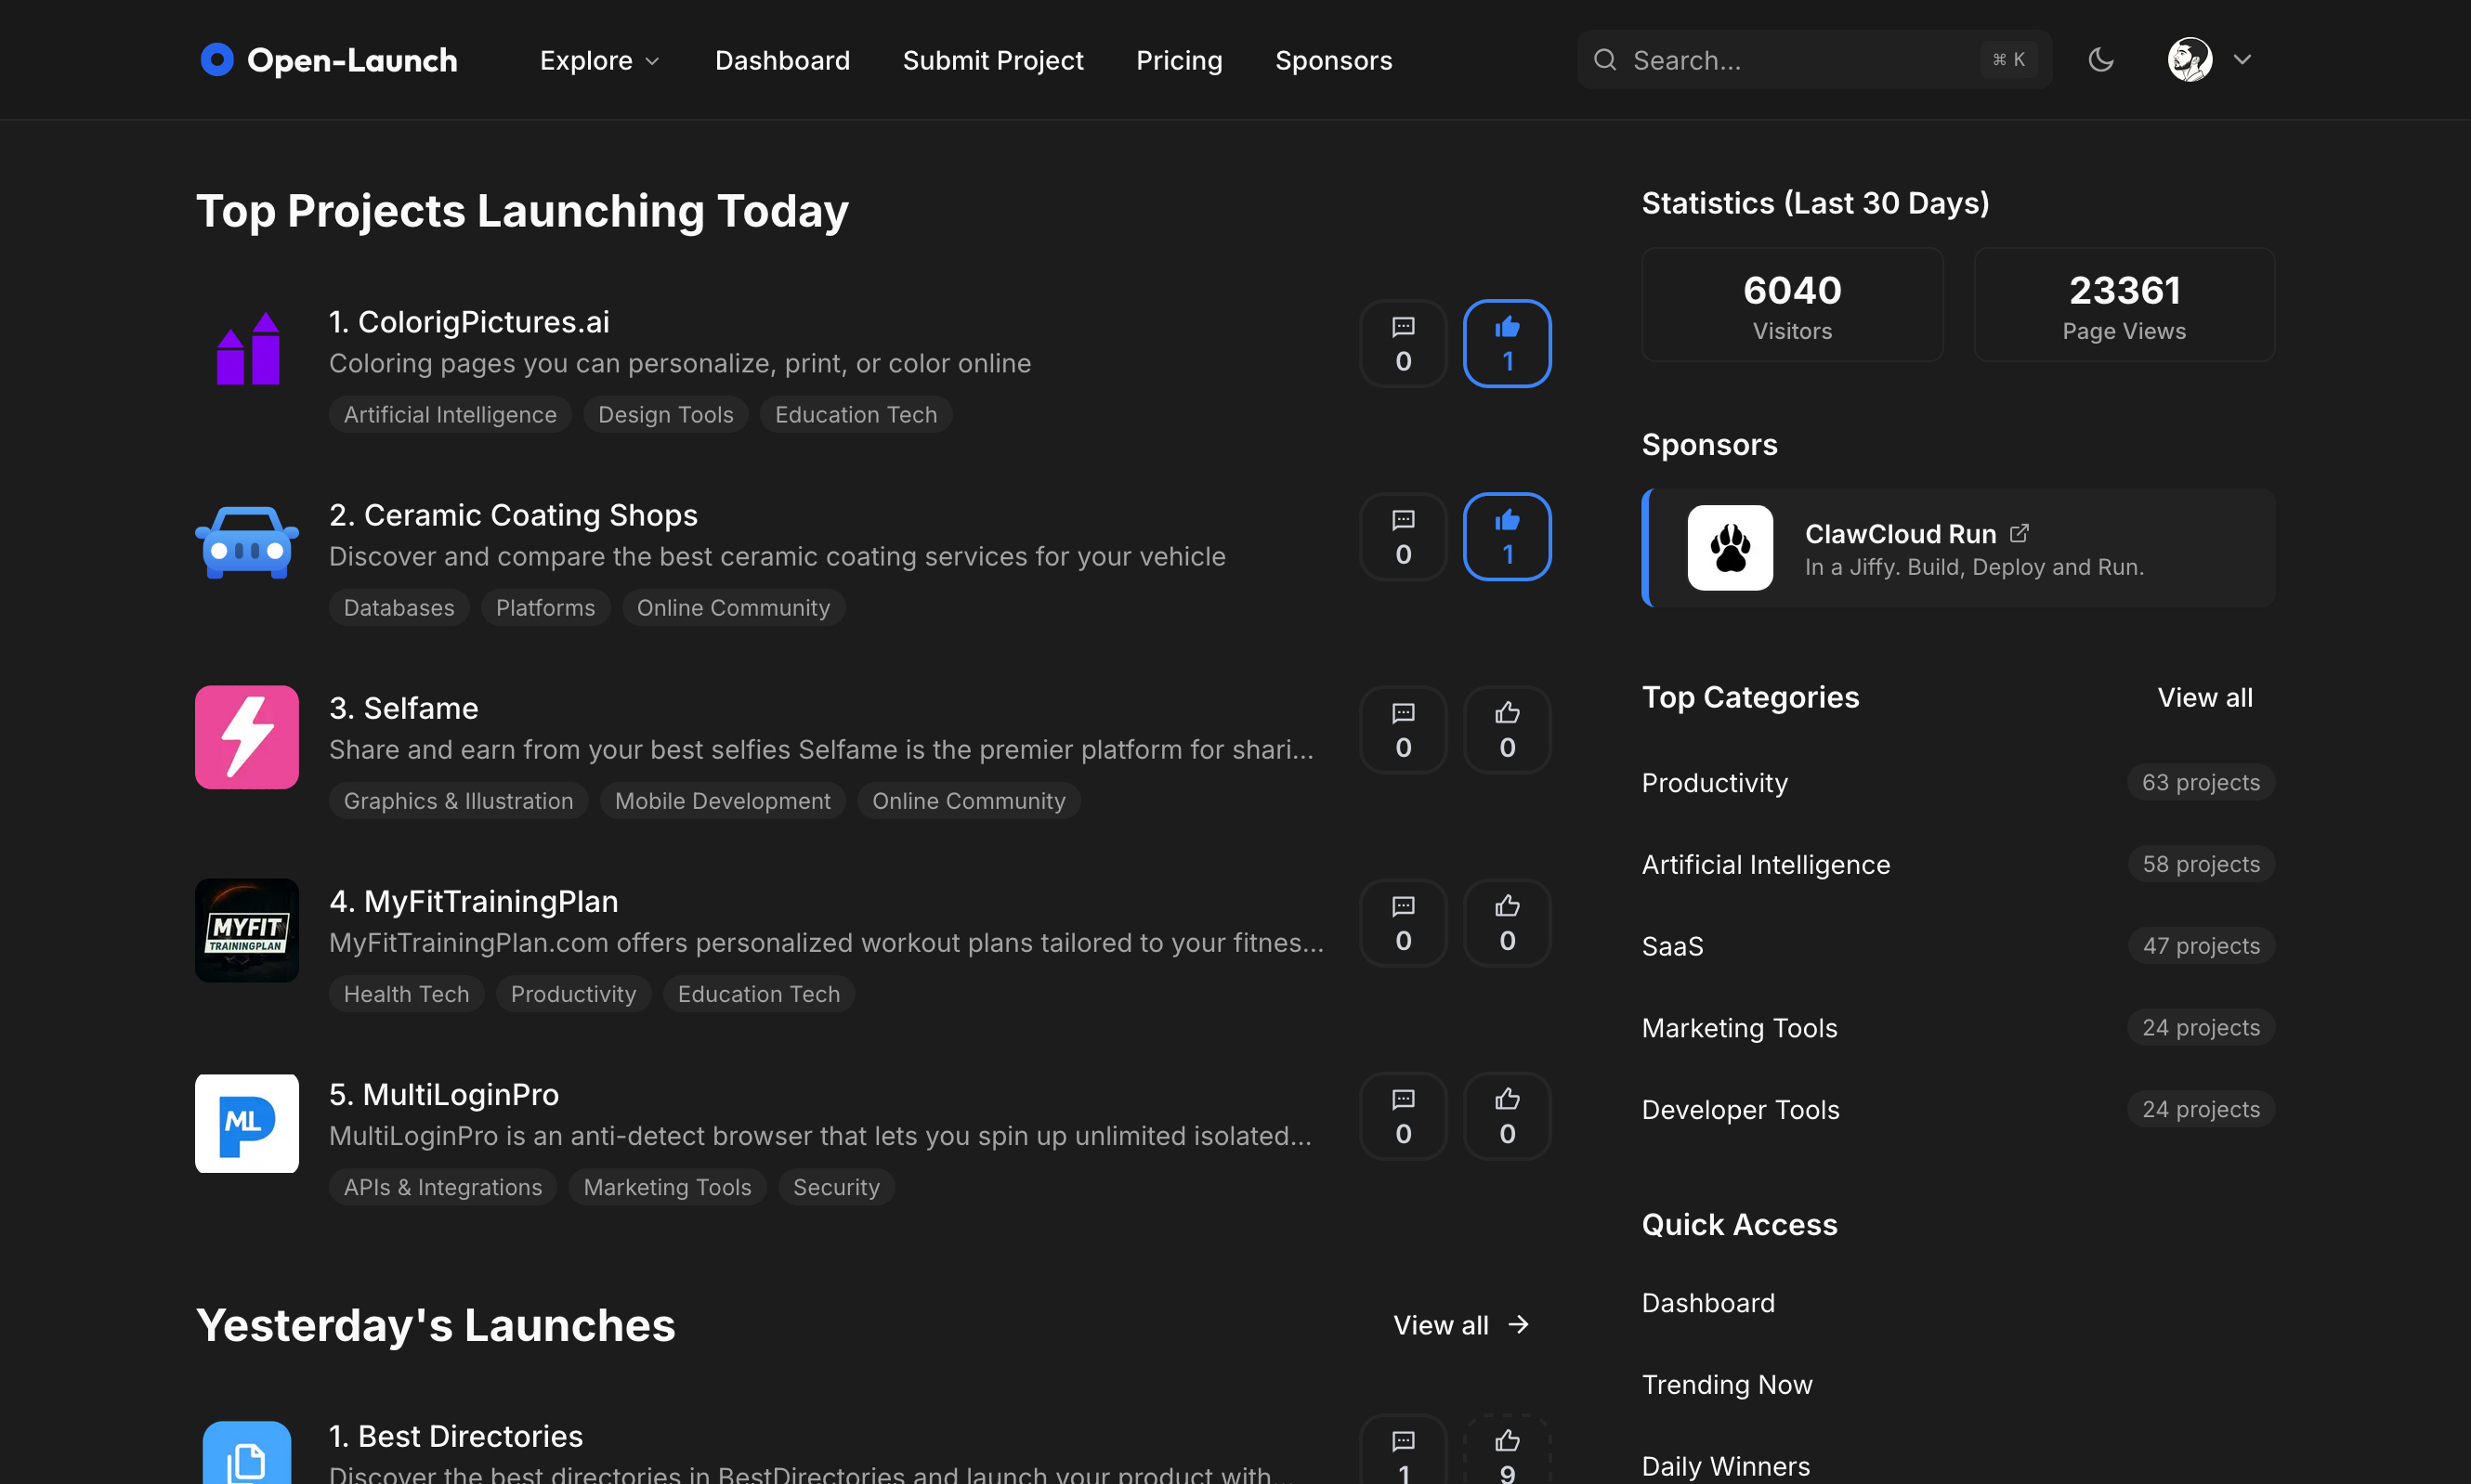Select Online Community tag under Ceramic Coating
Image resolution: width=2471 pixels, height=1484 pixels.
[733, 607]
